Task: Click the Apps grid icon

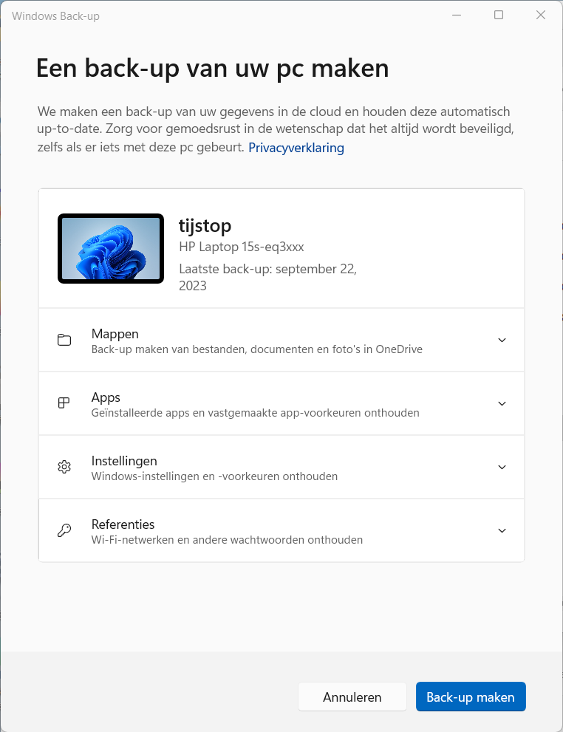Action: [x=64, y=403]
